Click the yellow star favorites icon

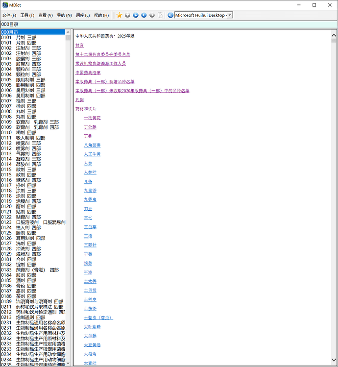tap(120, 15)
